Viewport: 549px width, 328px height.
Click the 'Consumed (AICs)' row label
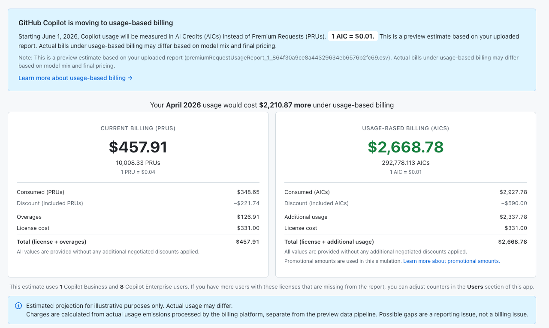(x=307, y=192)
